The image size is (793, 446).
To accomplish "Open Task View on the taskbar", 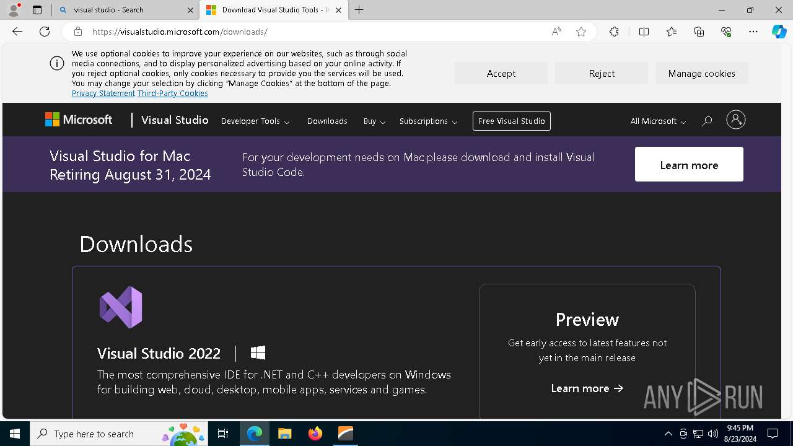I will coord(223,434).
